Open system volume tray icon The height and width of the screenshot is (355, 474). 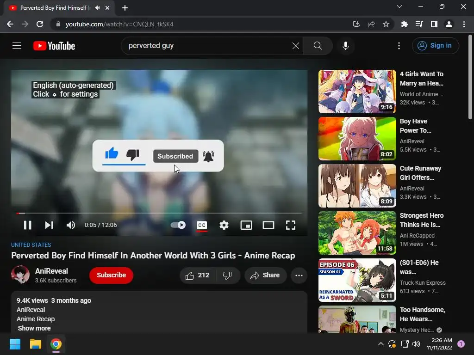(x=416, y=344)
